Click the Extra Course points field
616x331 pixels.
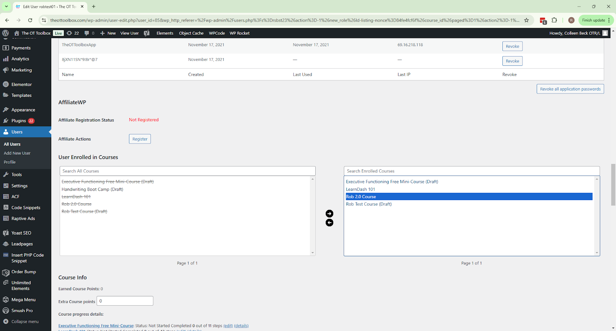click(x=125, y=301)
